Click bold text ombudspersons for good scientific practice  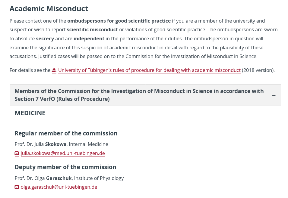(119, 21)
